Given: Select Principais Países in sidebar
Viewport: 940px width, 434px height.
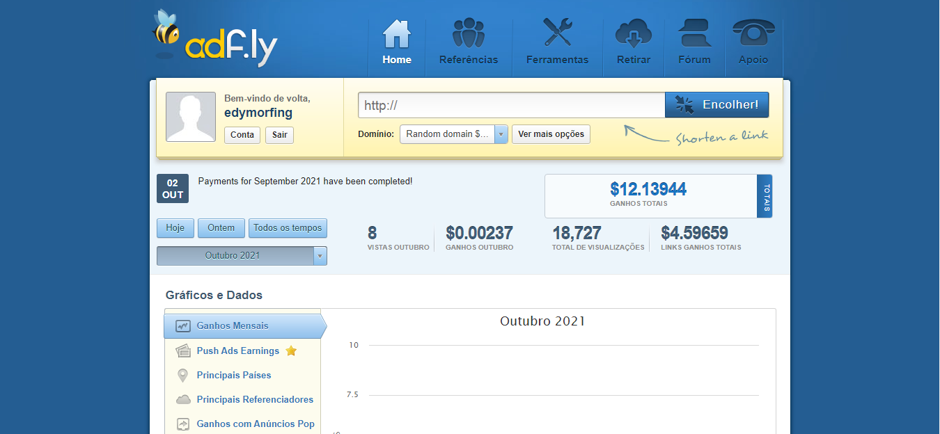Looking at the screenshot, I should click(234, 376).
